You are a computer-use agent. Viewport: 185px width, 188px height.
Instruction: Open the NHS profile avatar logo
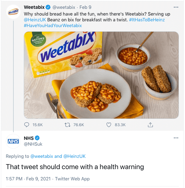pyautogui.click(x=13, y=141)
